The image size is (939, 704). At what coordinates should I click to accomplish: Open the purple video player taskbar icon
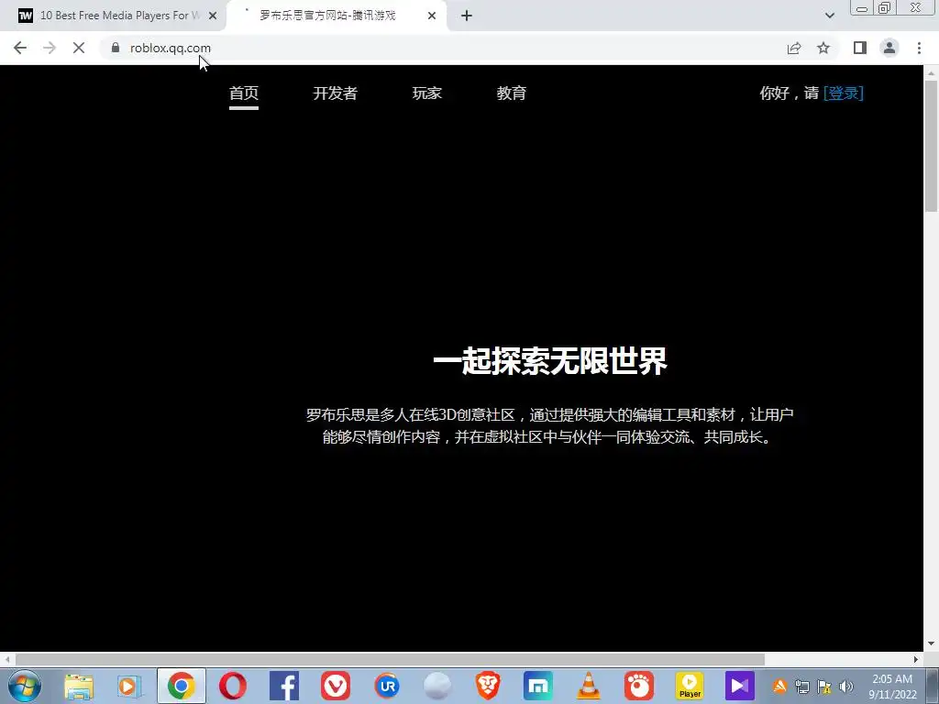tap(740, 686)
